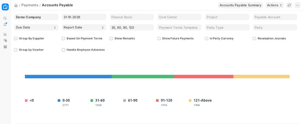Check Show Remarks option
Screen dimensions: 306x124
(x=111, y=39)
